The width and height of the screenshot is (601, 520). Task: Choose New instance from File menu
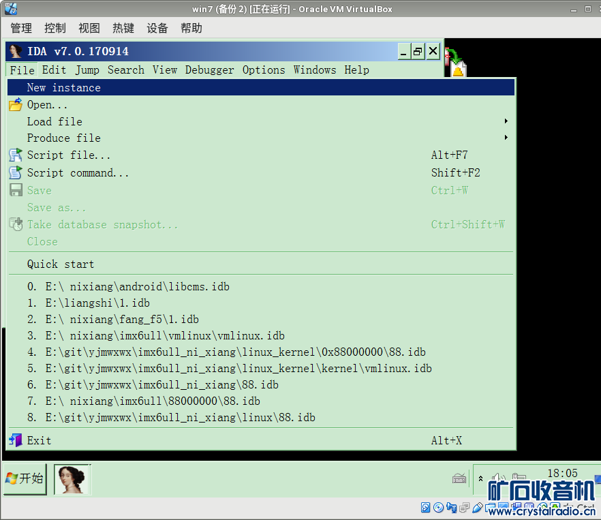pos(260,87)
